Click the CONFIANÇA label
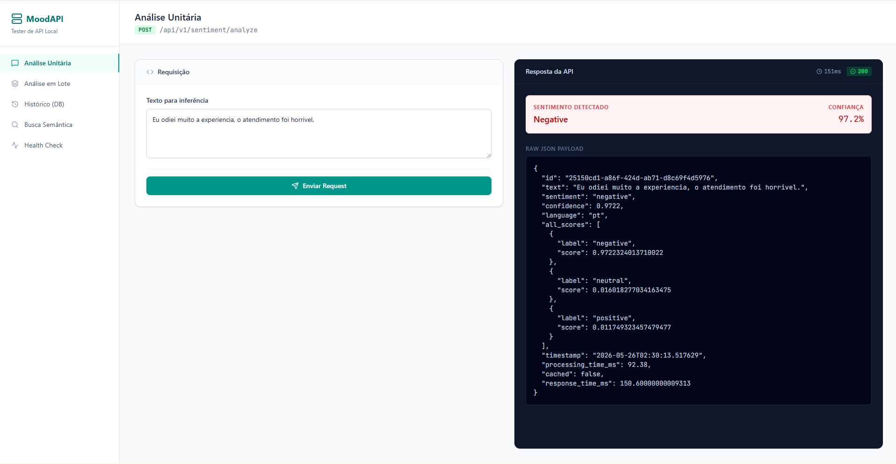This screenshot has width=896, height=464. point(846,107)
